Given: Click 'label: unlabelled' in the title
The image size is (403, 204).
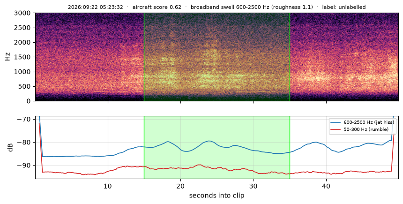Looking at the screenshot, I should coord(344,7).
